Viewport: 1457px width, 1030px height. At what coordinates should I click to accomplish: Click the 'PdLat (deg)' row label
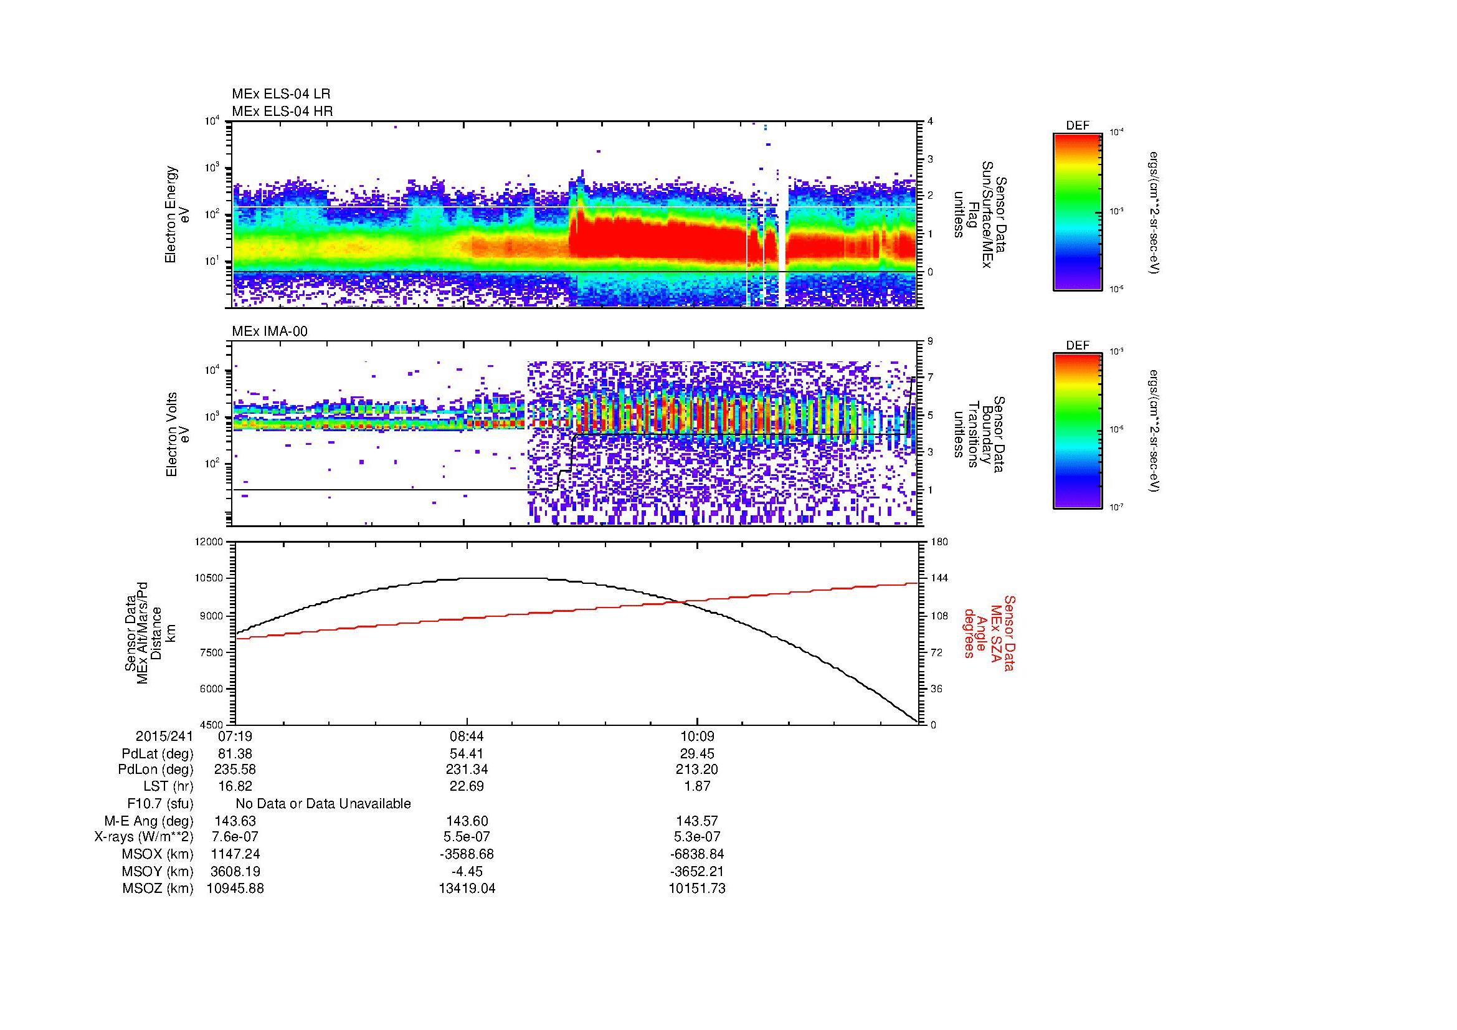click(158, 753)
